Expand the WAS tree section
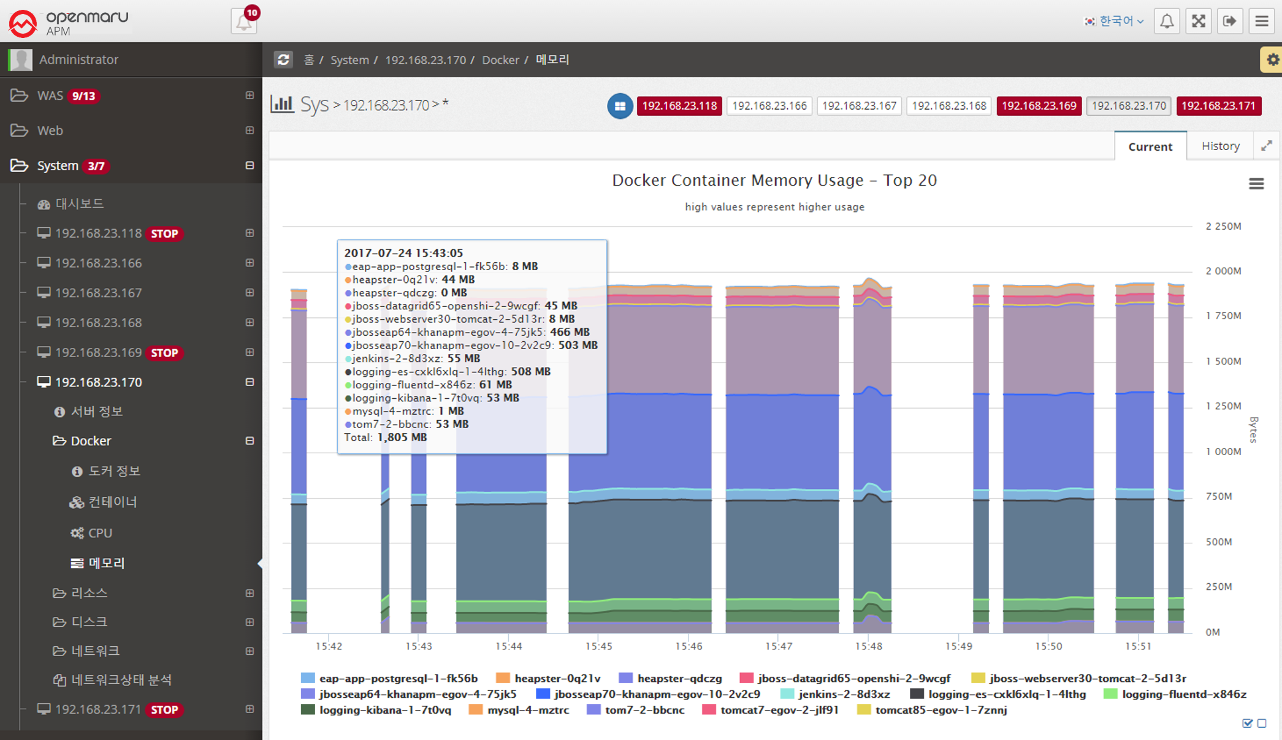This screenshot has width=1282, height=740. pyautogui.click(x=250, y=96)
